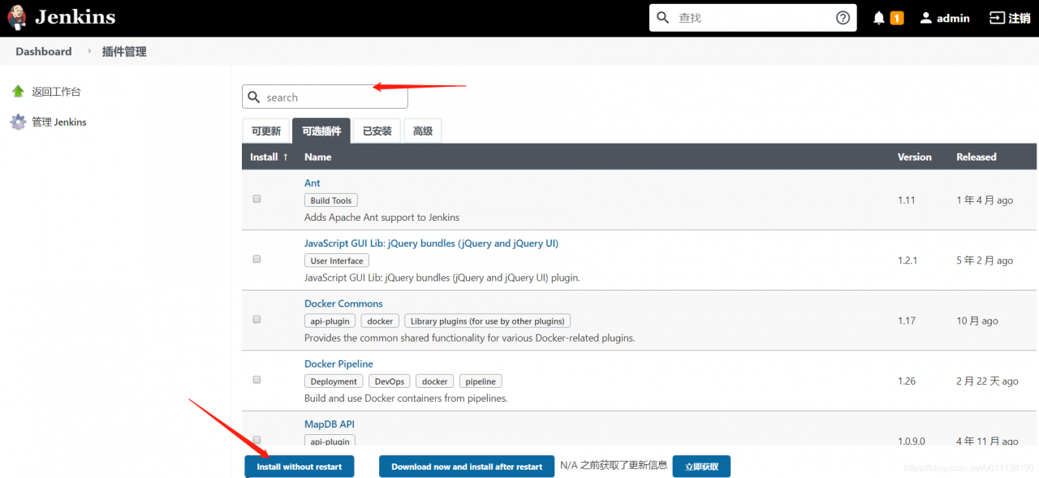Click the Deployment tag
This screenshot has width=1039, height=478.
334,381
